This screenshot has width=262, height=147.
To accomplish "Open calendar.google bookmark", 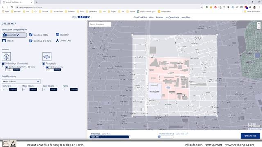I will point(146,11).
